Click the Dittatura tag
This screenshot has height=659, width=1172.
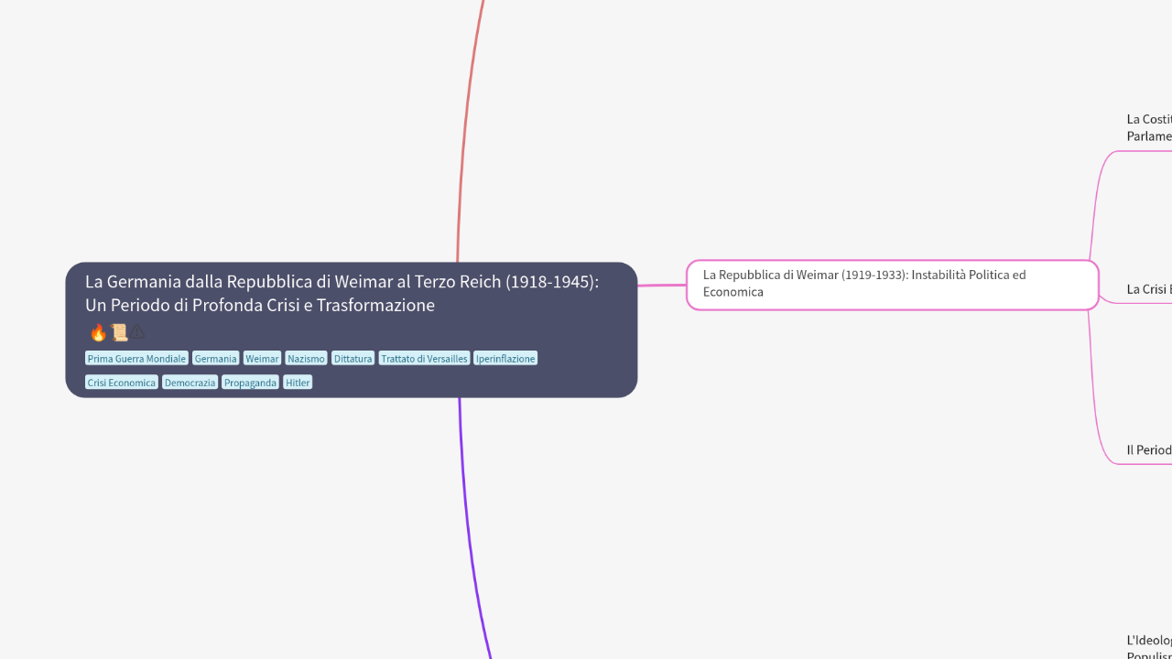pyautogui.click(x=353, y=359)
